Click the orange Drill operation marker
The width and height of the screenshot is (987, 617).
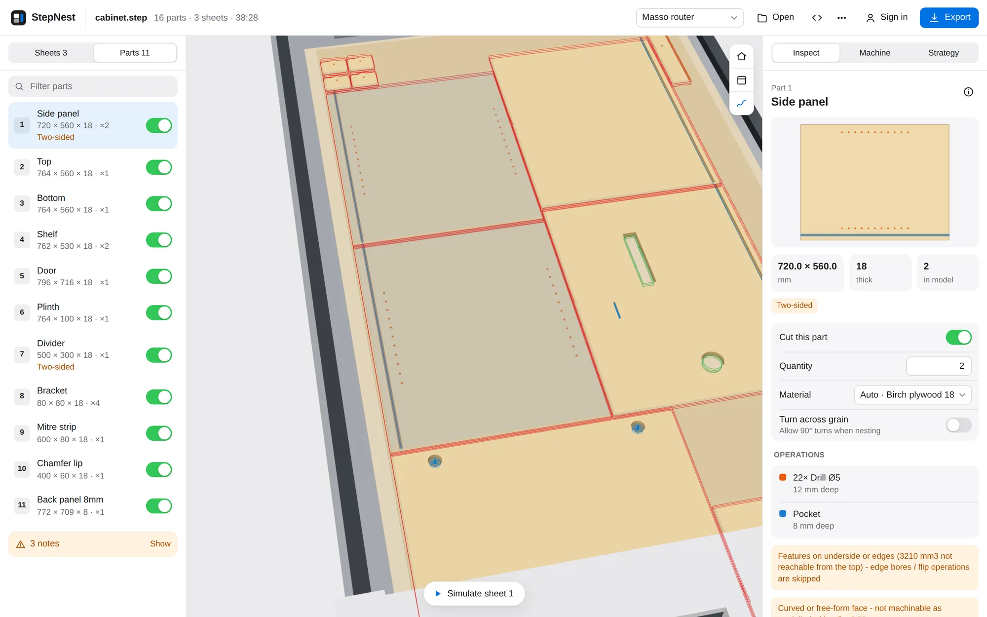783,477
